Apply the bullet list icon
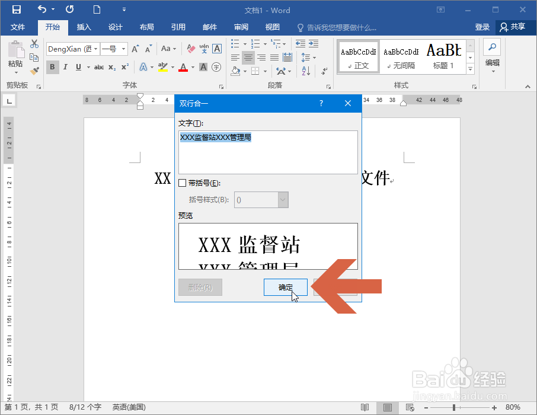Screen dimensions: 537x415 pos(235,43)
